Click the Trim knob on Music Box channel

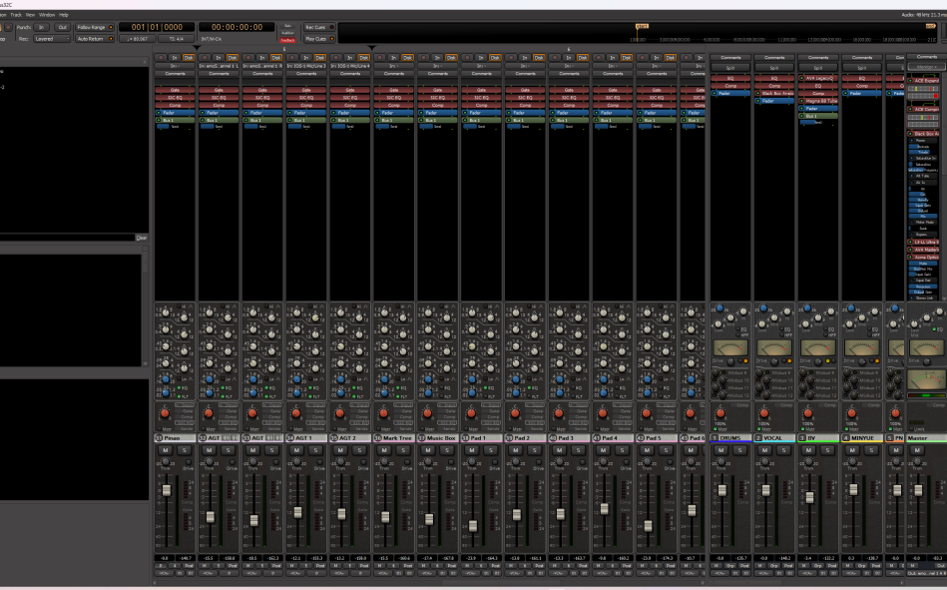click(428, 461)
